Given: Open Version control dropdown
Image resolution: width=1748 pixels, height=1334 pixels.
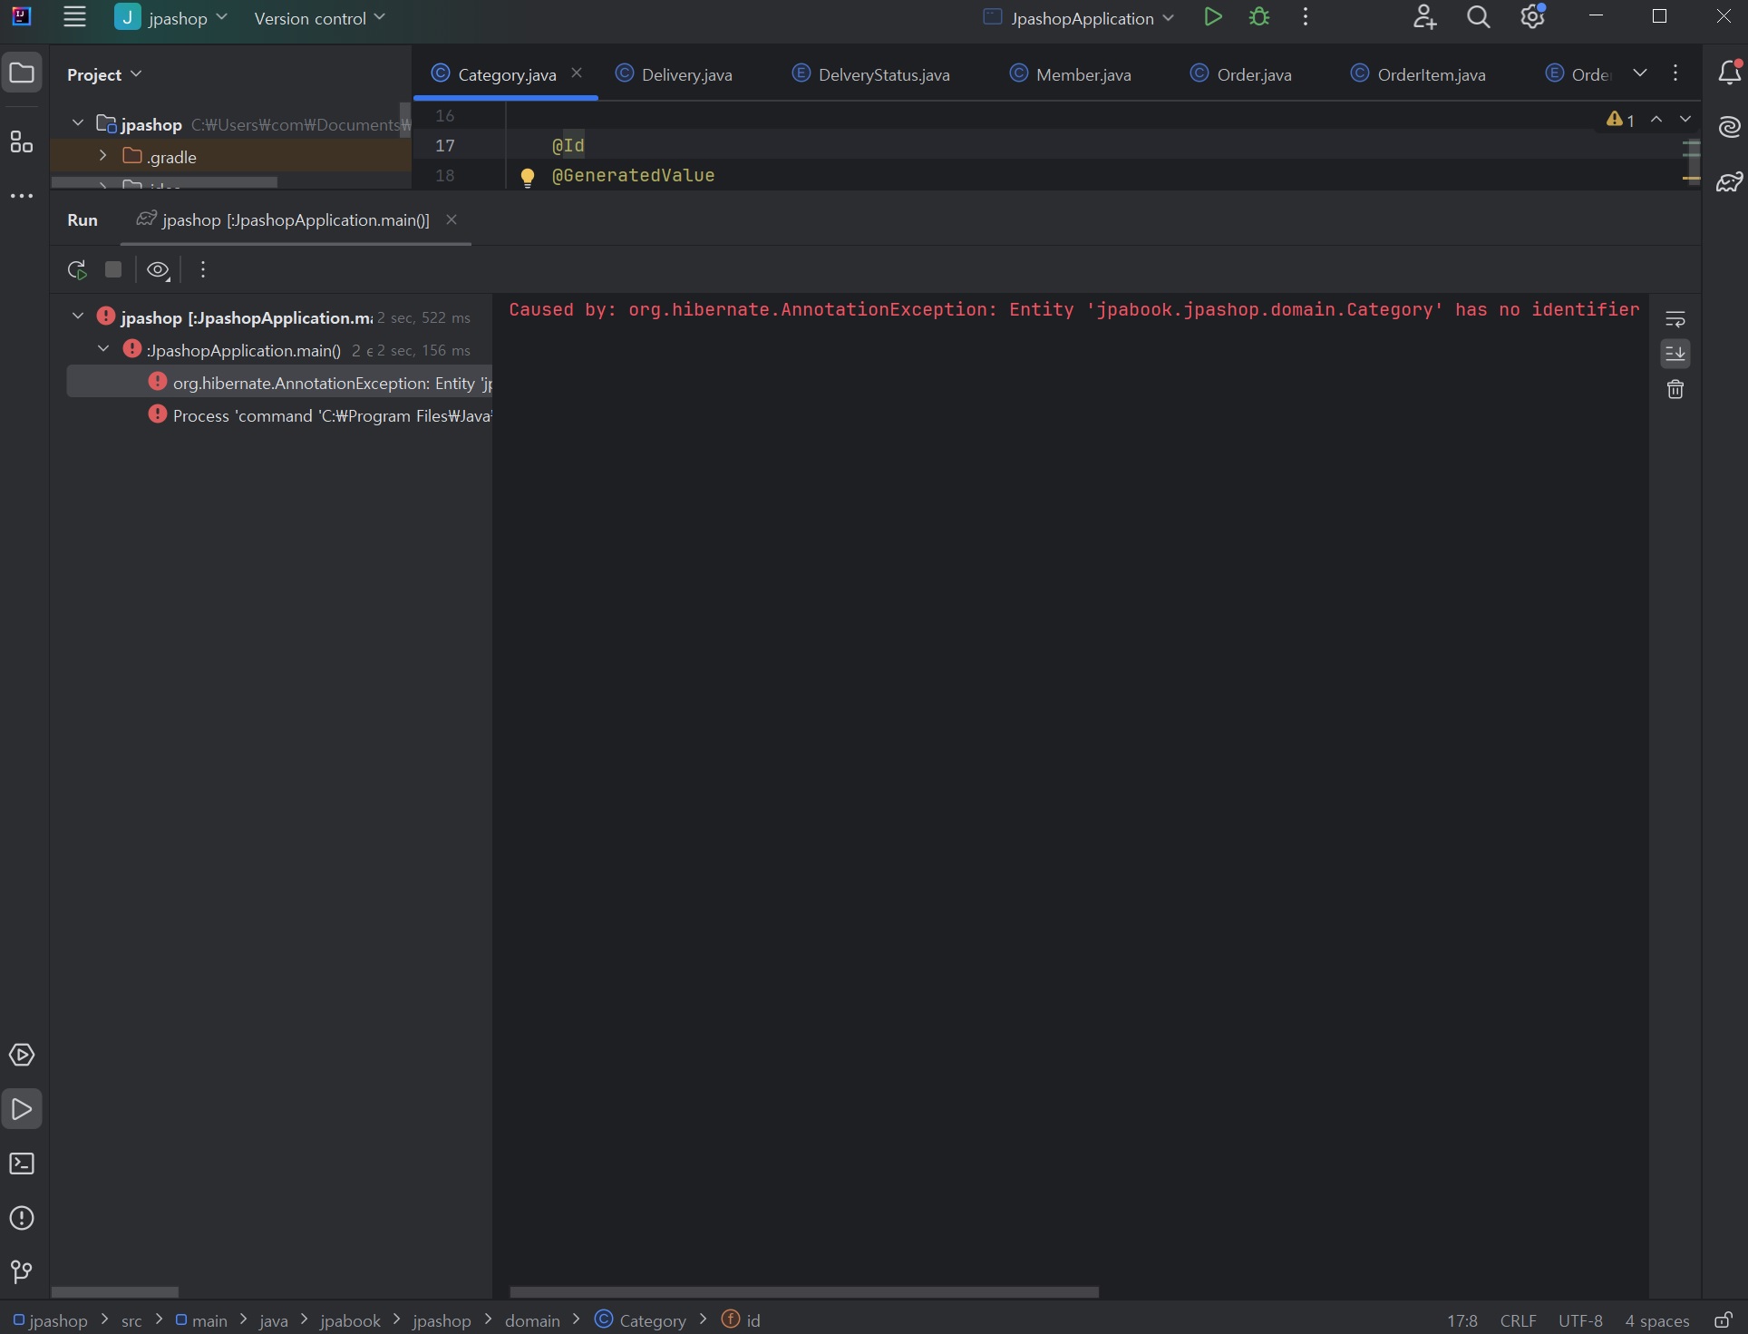Looking at the screenshot, I should pyautogui.click(x=319, y=17).
